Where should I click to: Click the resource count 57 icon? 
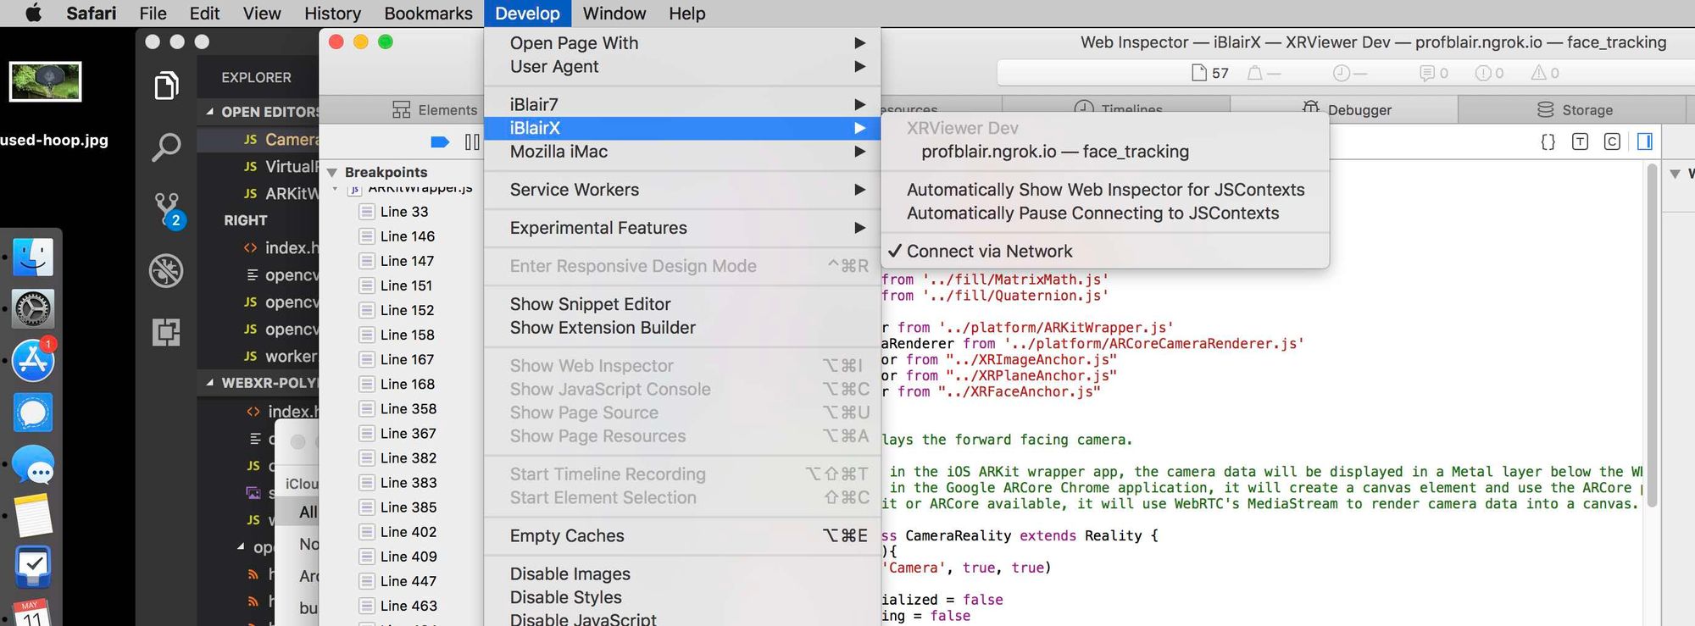[1209, 73]
